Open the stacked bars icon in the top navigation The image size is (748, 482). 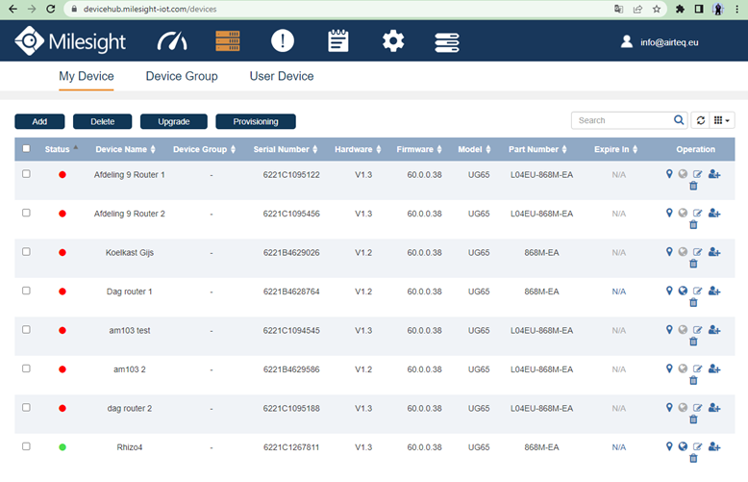447,42
